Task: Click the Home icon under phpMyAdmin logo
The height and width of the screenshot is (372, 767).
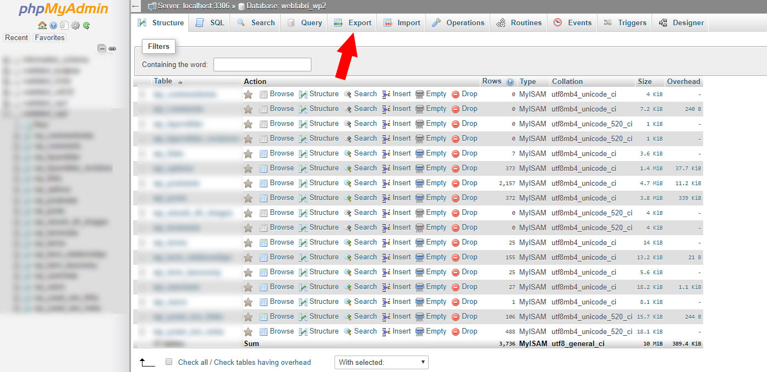Action: click(42, 25)
